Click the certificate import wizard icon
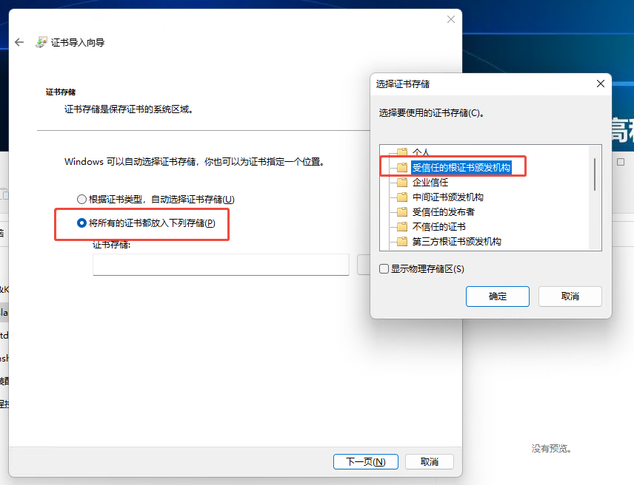 tap(41, 42)
